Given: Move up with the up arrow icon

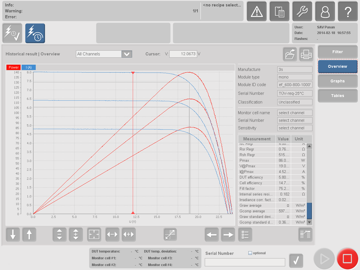Looking at the screenshot, I should coord(29,234).
